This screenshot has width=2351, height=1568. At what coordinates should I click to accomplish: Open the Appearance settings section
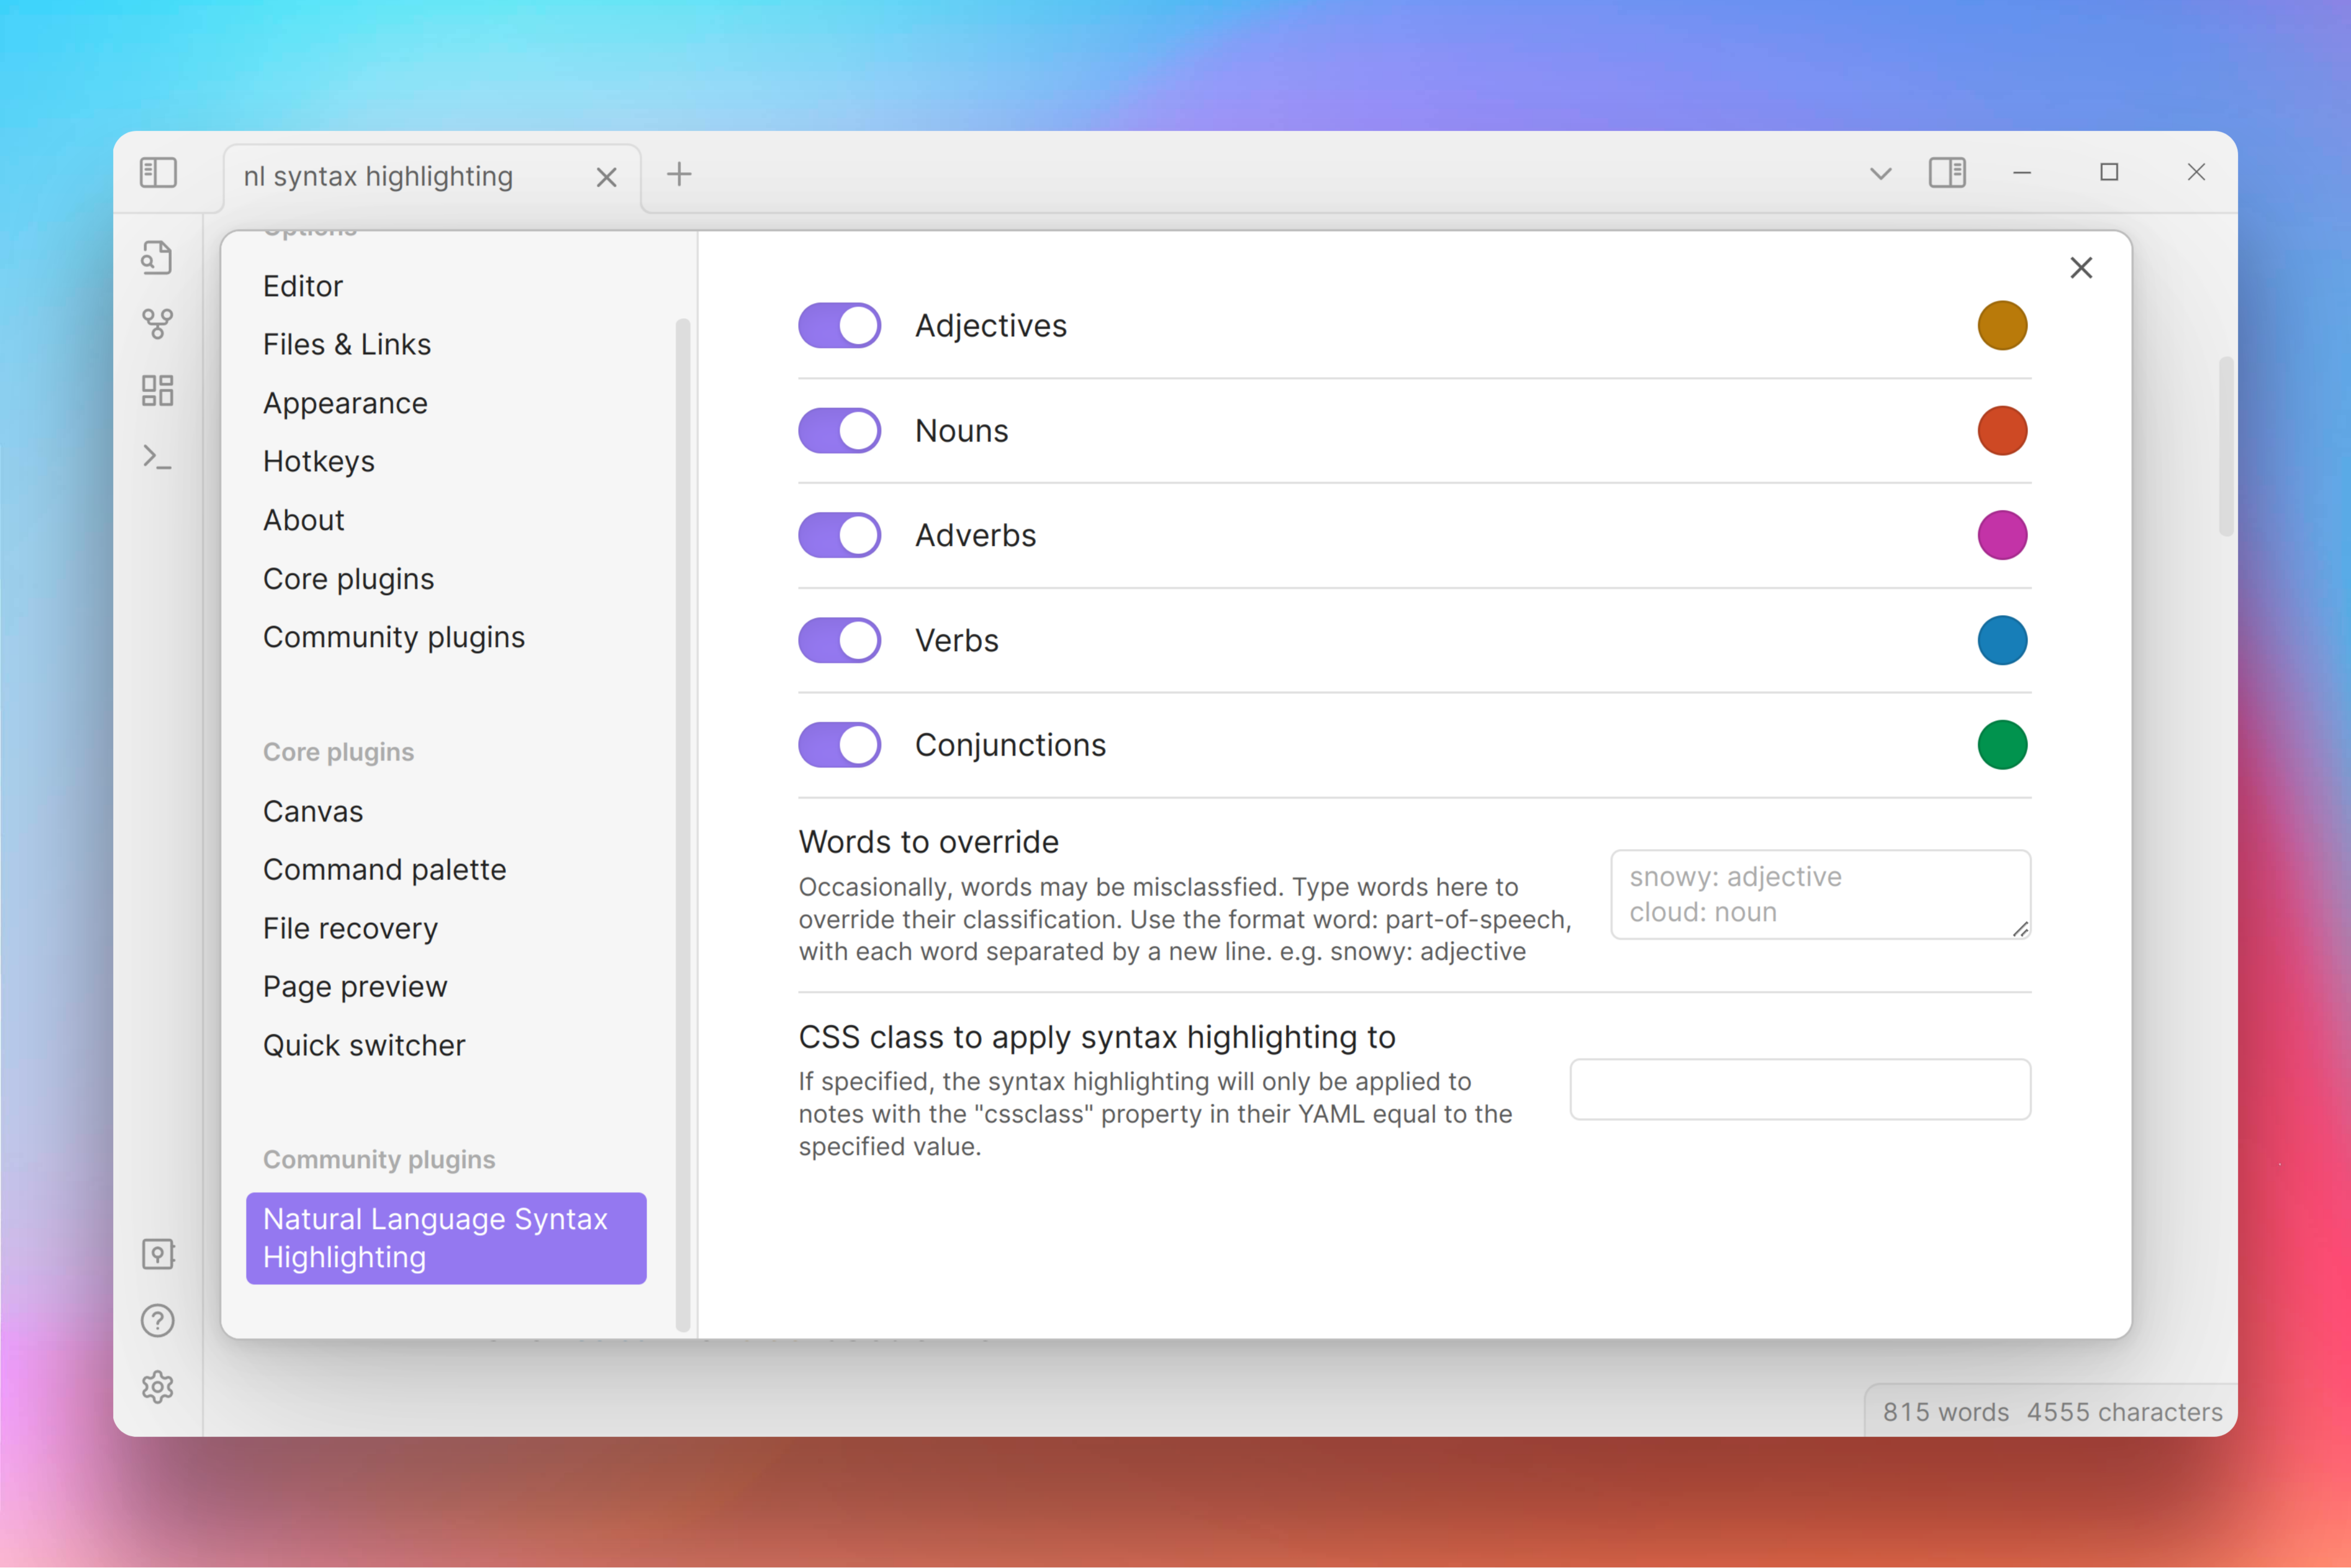pyautogui.click(x=345, y=403)
